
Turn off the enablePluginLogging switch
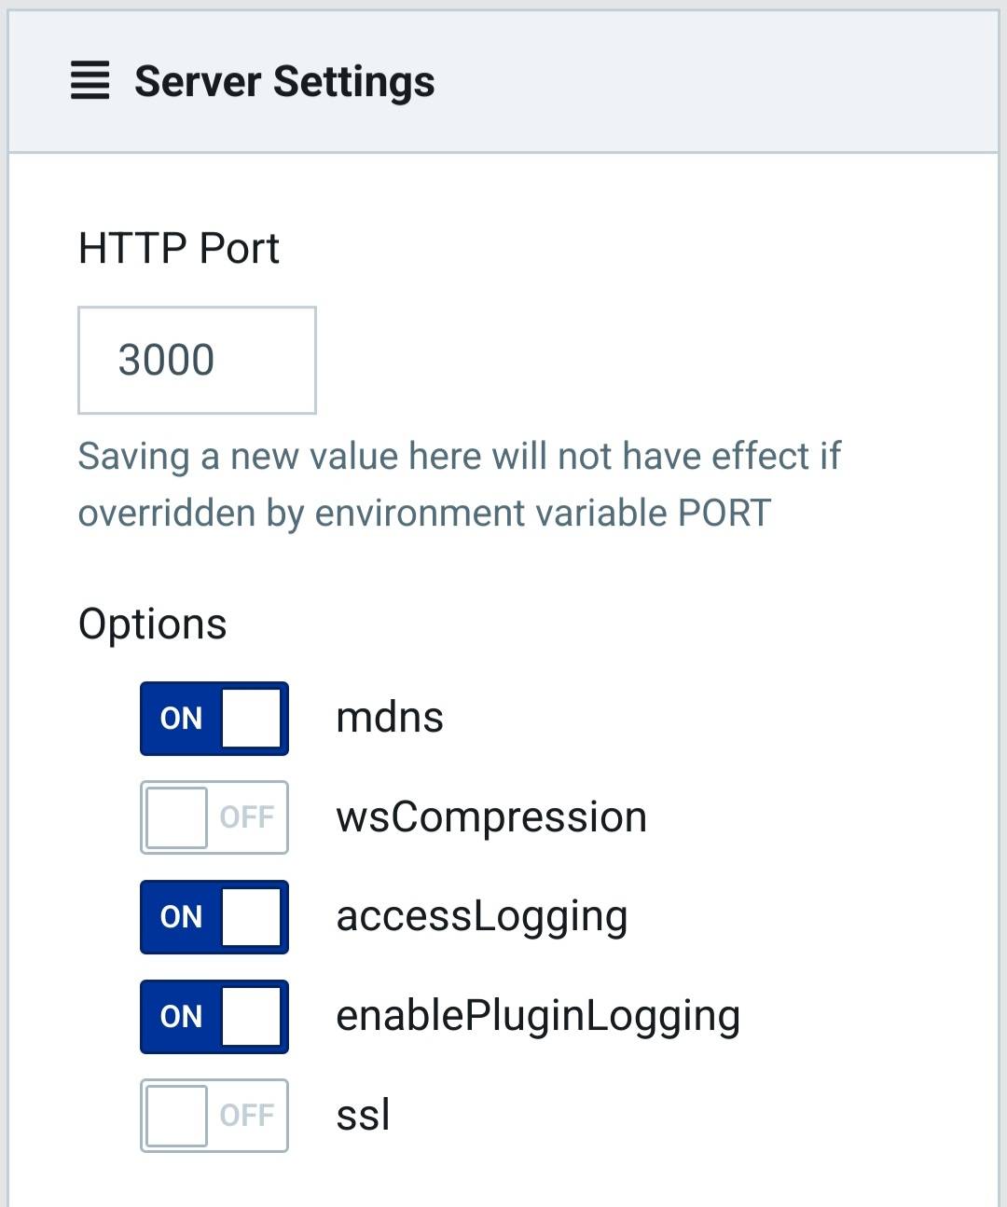[x=214, y=1017]
